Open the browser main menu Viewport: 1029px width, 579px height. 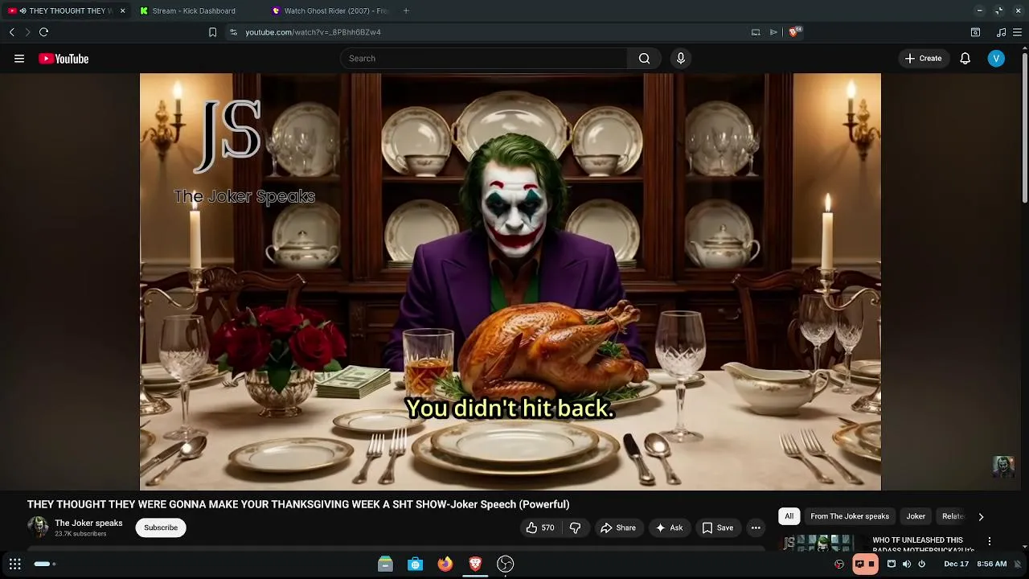click(1018, 32)
